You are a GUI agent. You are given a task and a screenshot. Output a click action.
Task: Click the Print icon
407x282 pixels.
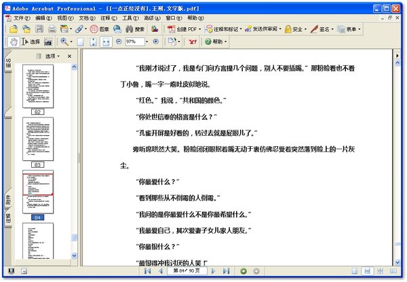[52, 29]
